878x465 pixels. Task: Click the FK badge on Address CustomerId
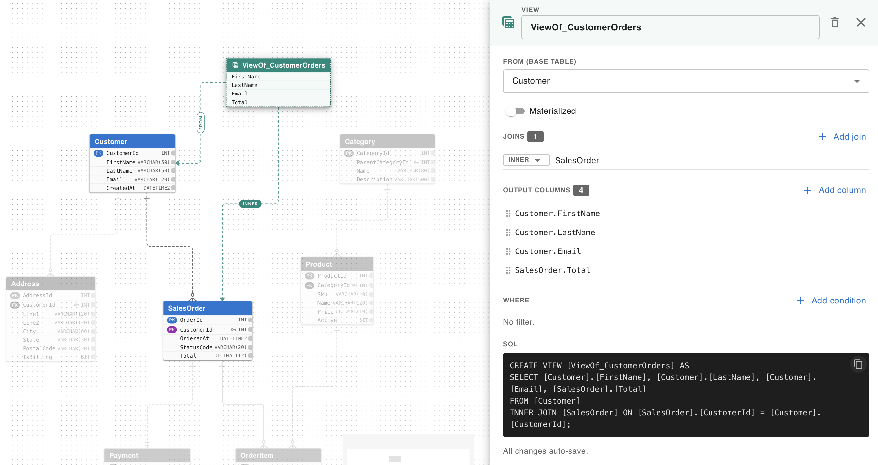[x=15, y=305]
